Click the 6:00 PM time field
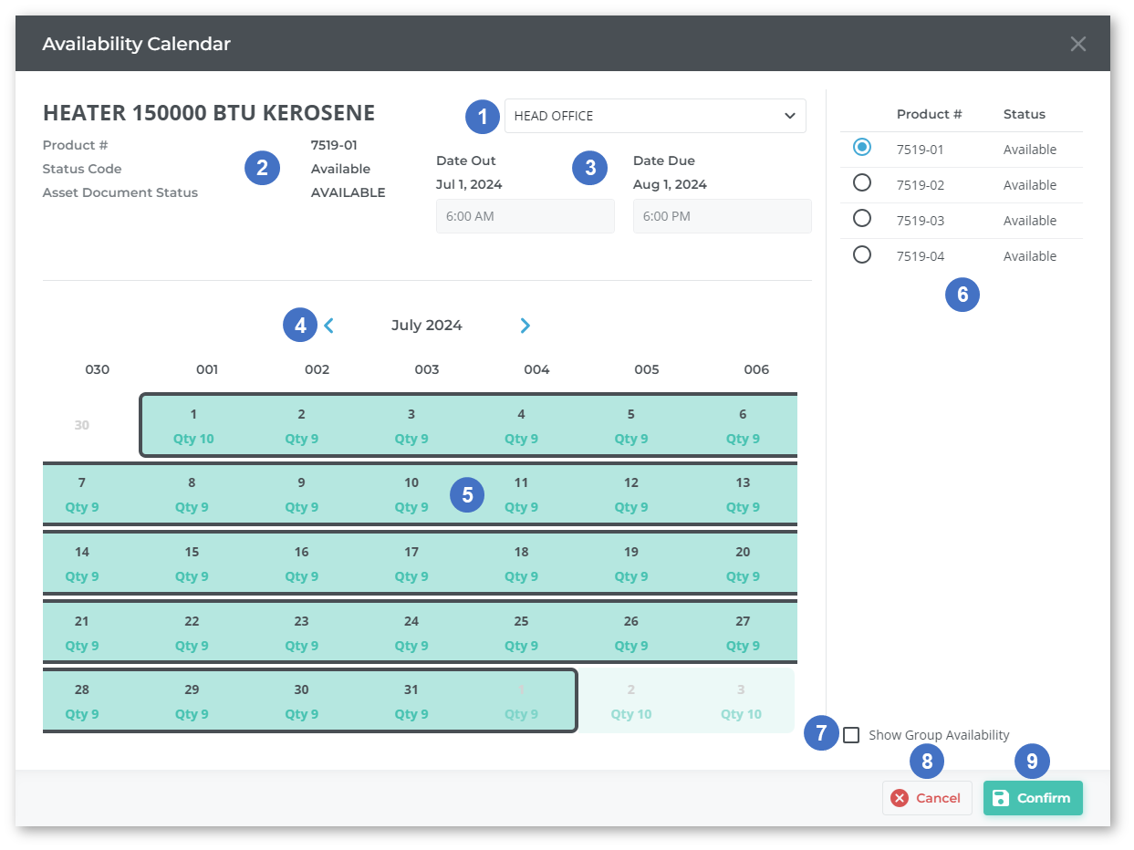Viewport: 1134px width, 850px height. [x=723, y=216]
